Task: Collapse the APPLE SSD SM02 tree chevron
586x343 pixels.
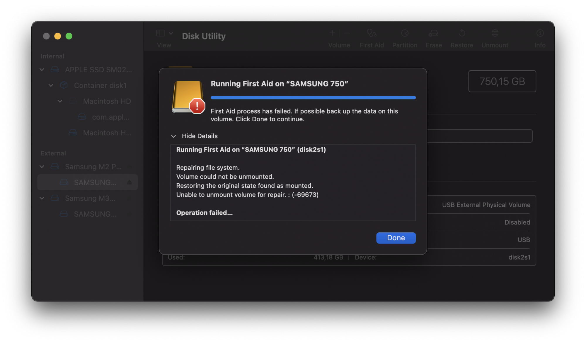Action: coord(42,70)
